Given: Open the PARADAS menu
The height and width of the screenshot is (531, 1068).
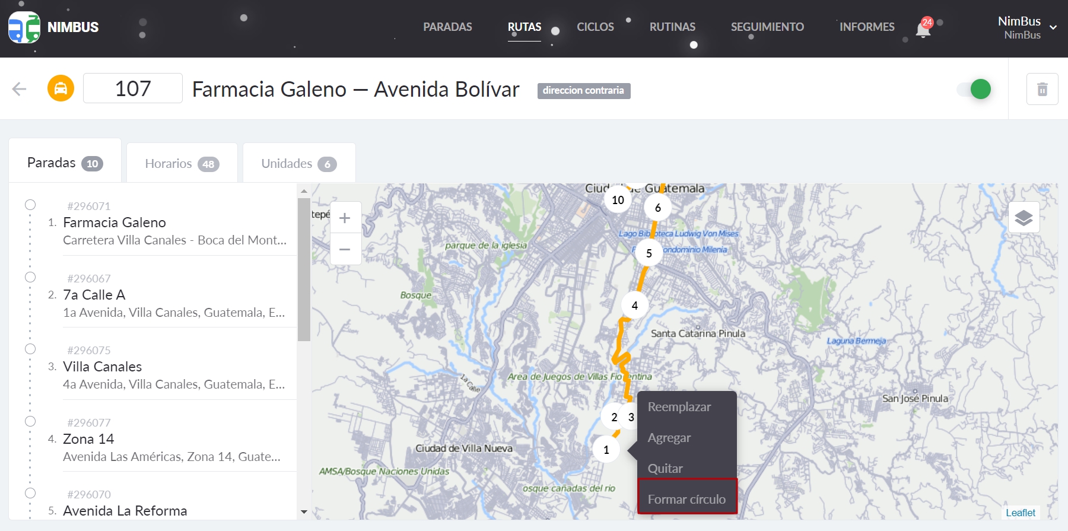Looking at the screenshot, I should [x=447, y=27].
